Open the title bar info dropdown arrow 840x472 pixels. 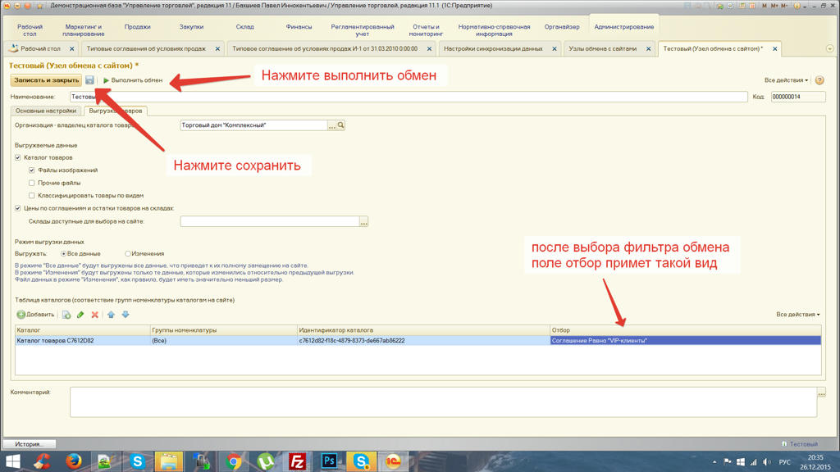point(805,6)
